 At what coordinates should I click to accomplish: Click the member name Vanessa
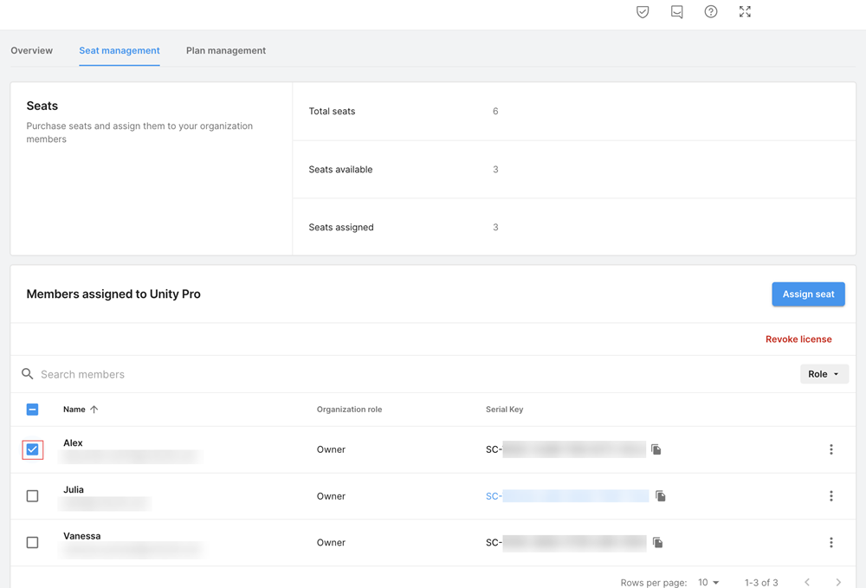81,535
